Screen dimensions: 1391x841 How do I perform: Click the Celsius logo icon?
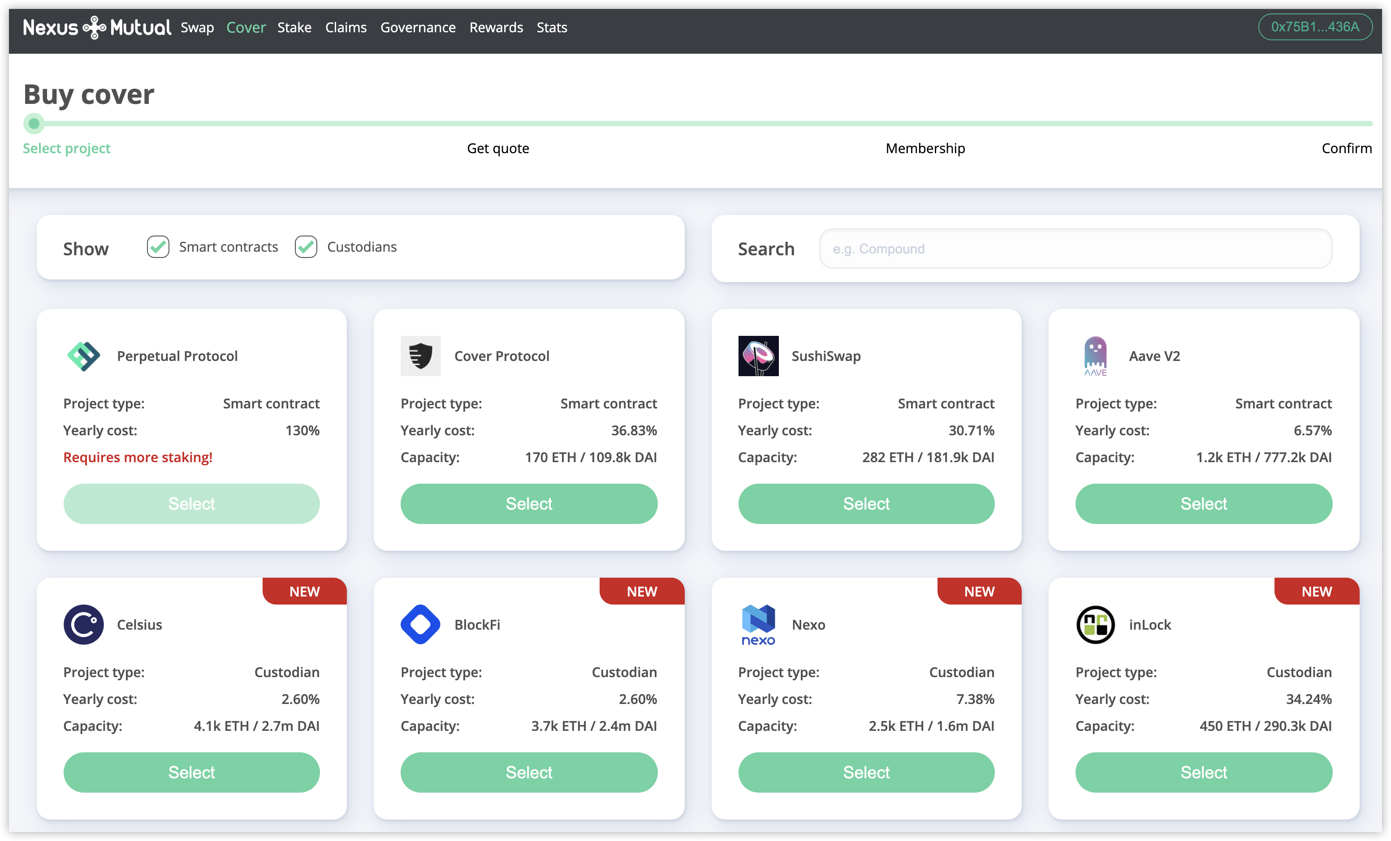tap(83, 624)
